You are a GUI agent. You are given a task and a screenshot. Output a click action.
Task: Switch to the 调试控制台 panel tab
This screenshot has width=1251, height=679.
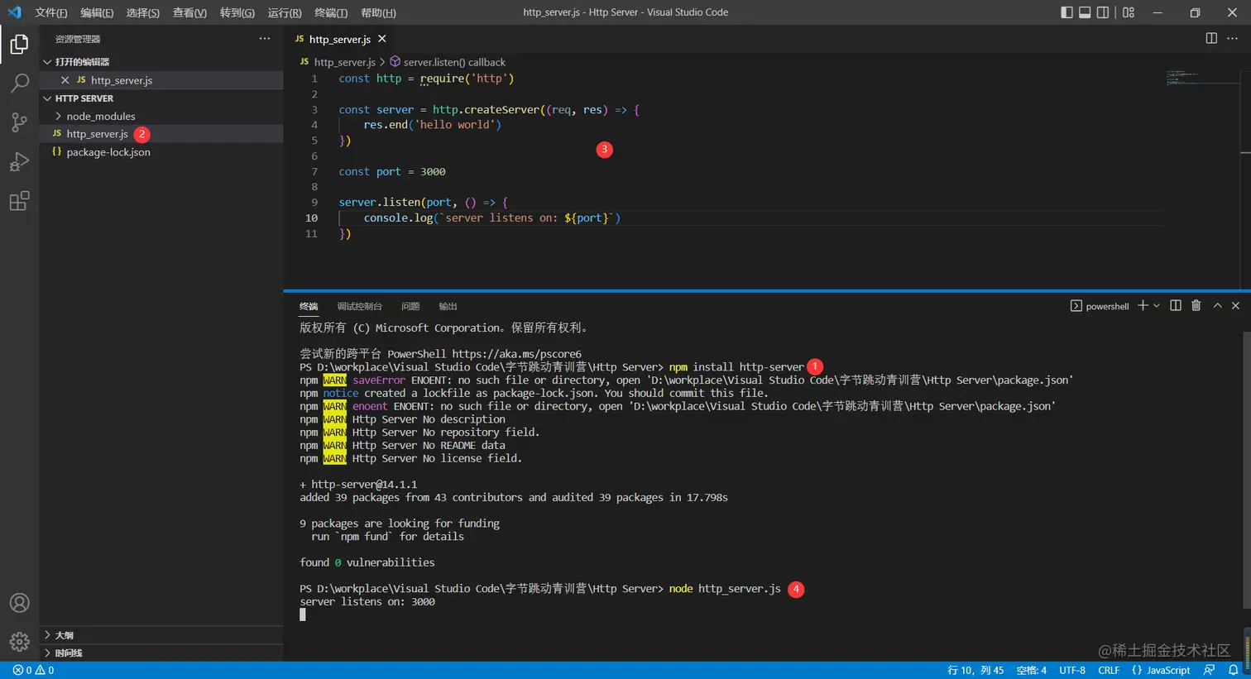[x=360, y=306]
